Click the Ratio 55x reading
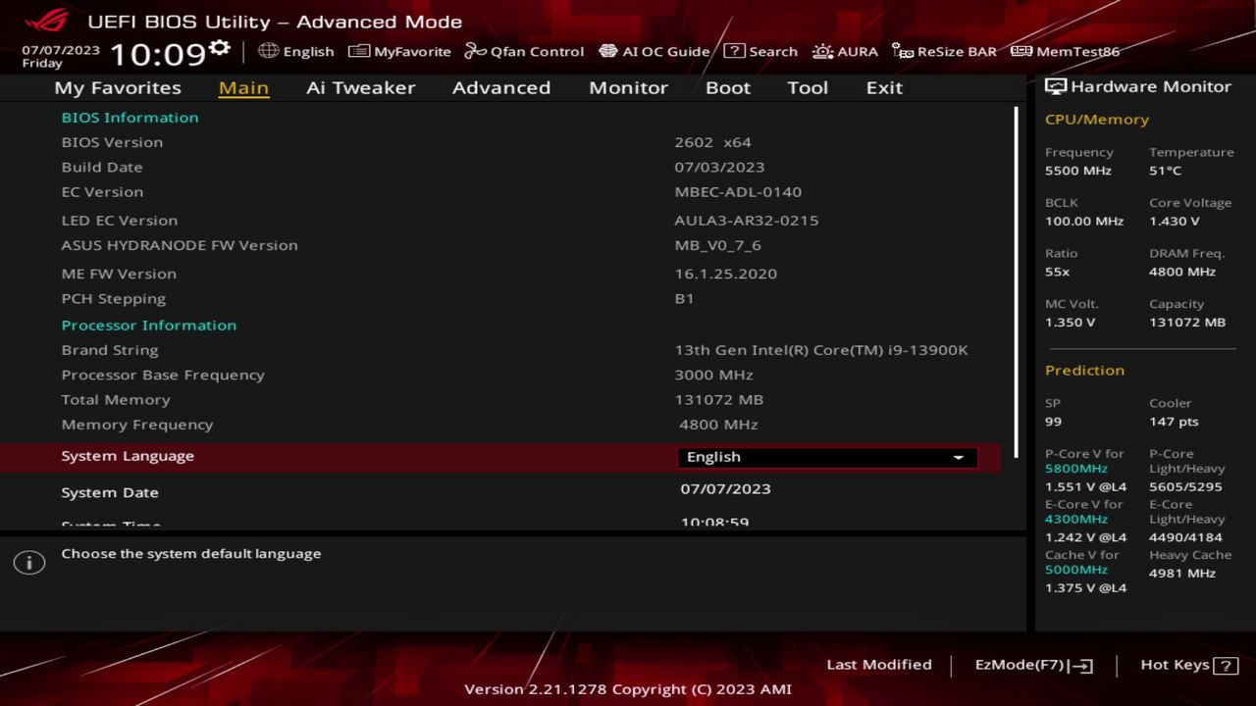The height and width of the screenshot is (706, 1256). click(1058, 272)
